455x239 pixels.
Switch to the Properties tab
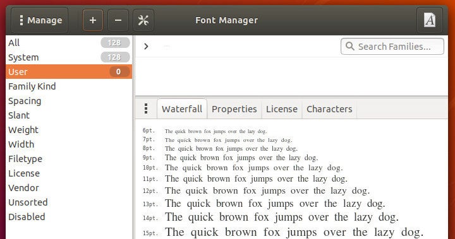(x=234, y=109)
